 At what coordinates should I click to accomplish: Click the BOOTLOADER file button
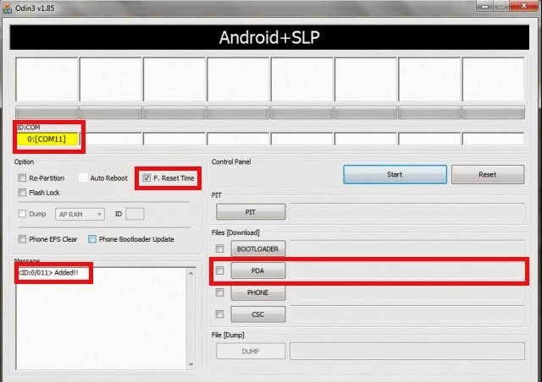257,248
